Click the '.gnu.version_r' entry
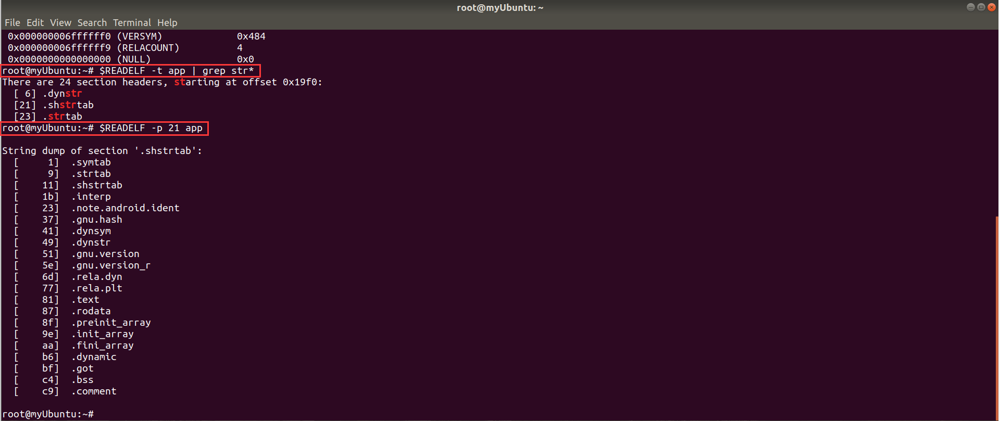The height and width of the screenshot is (421, 1000). coord(111,265)
